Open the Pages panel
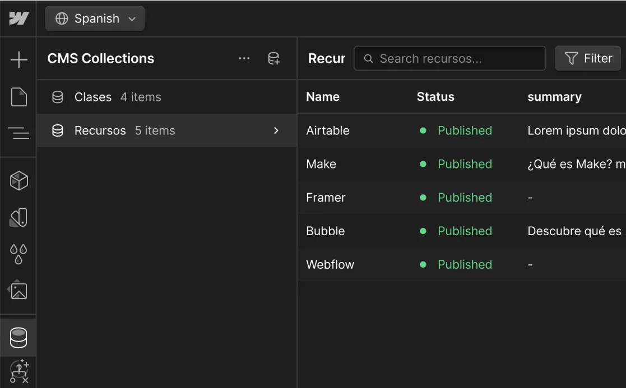This screenshot has width=626, height=388. point(18,97)
